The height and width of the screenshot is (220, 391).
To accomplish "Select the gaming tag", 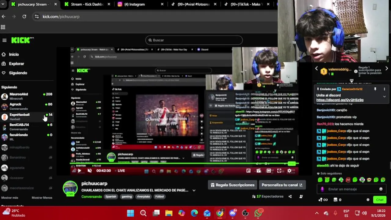I will tap(126, 196).
